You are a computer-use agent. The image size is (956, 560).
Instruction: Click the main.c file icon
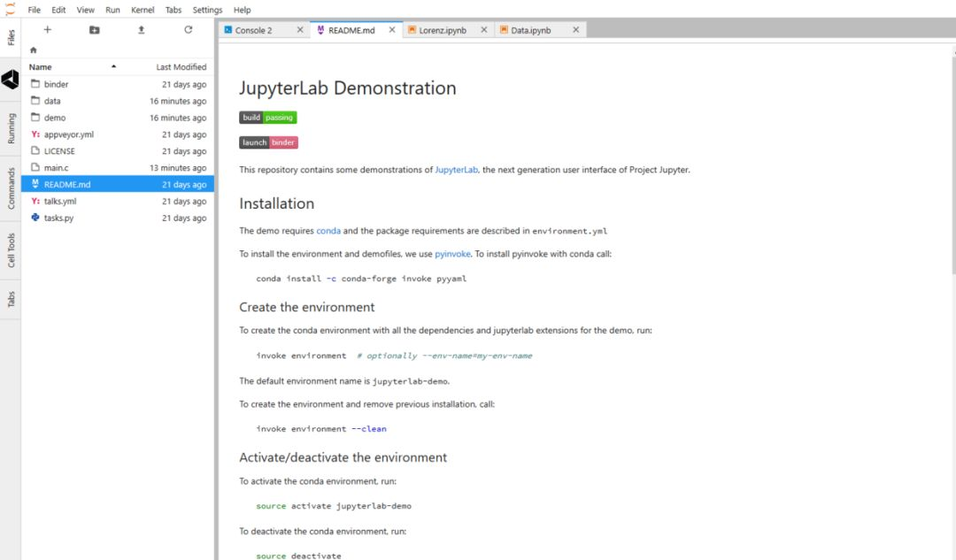tap(35, 167)
